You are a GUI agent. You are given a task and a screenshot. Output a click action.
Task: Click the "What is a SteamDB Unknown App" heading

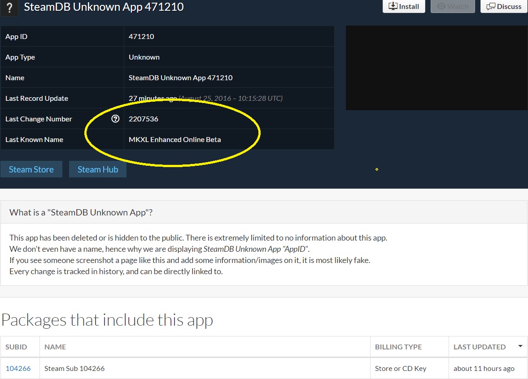coord(81,212)
